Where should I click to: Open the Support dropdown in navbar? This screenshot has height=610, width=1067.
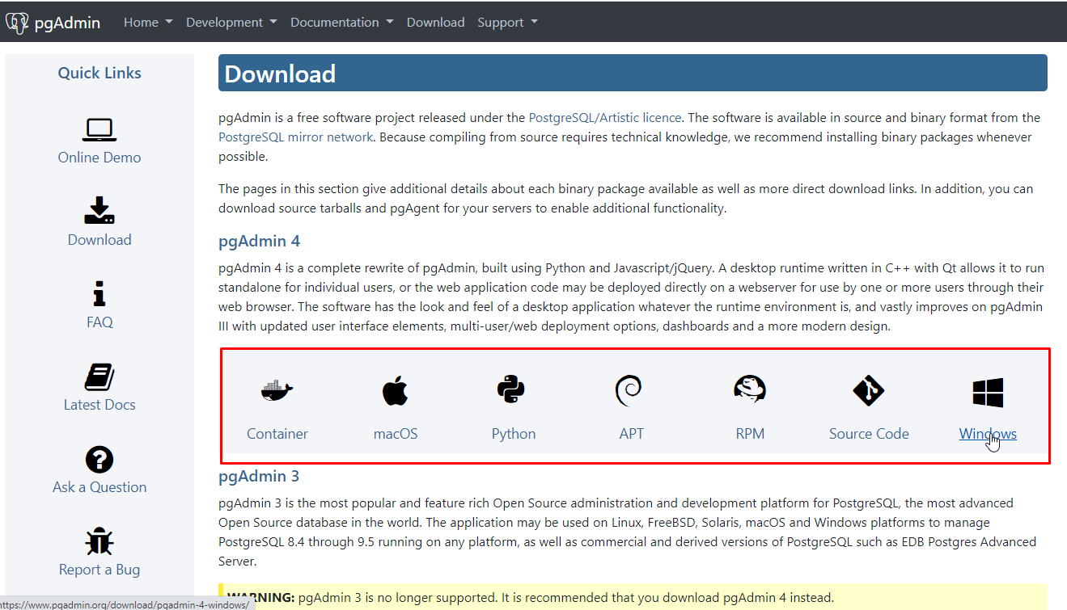coord(507,23)
